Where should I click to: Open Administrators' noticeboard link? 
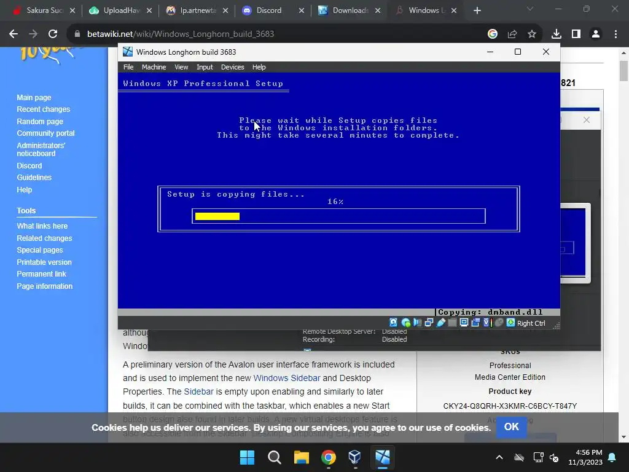coord(41,149)
